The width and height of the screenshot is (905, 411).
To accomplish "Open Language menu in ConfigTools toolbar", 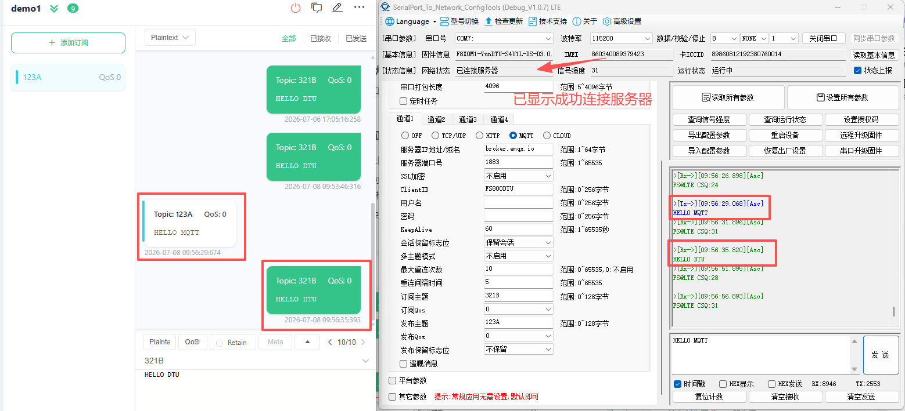I will pos(411,21).
